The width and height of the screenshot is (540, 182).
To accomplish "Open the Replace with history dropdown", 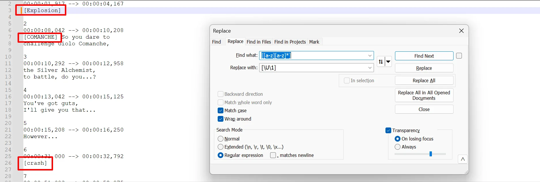I will pos(370,68).
